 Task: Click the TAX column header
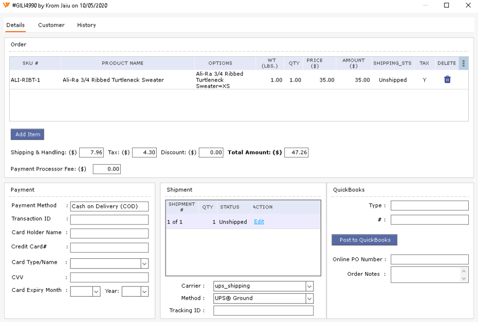click(424, 63)
